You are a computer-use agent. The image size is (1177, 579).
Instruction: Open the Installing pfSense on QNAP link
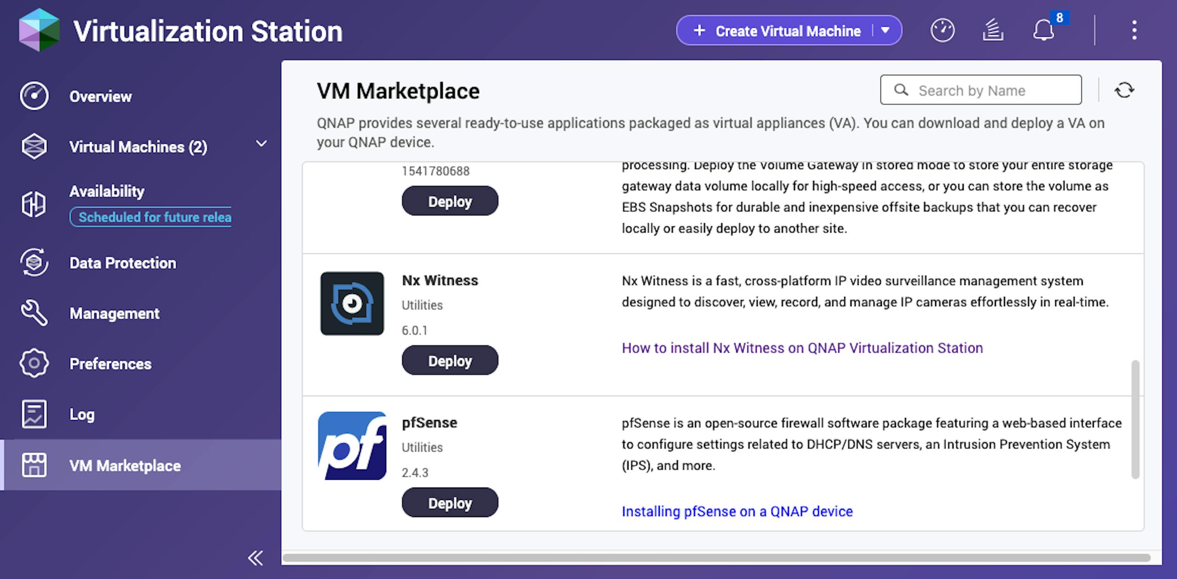point(737,511)
